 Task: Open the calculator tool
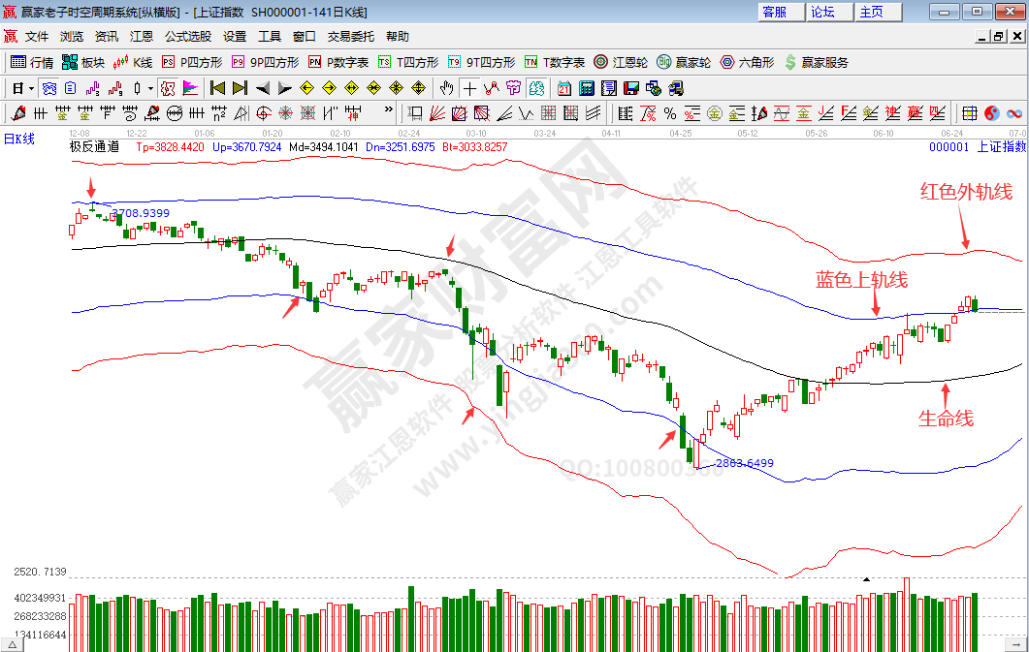586,88
